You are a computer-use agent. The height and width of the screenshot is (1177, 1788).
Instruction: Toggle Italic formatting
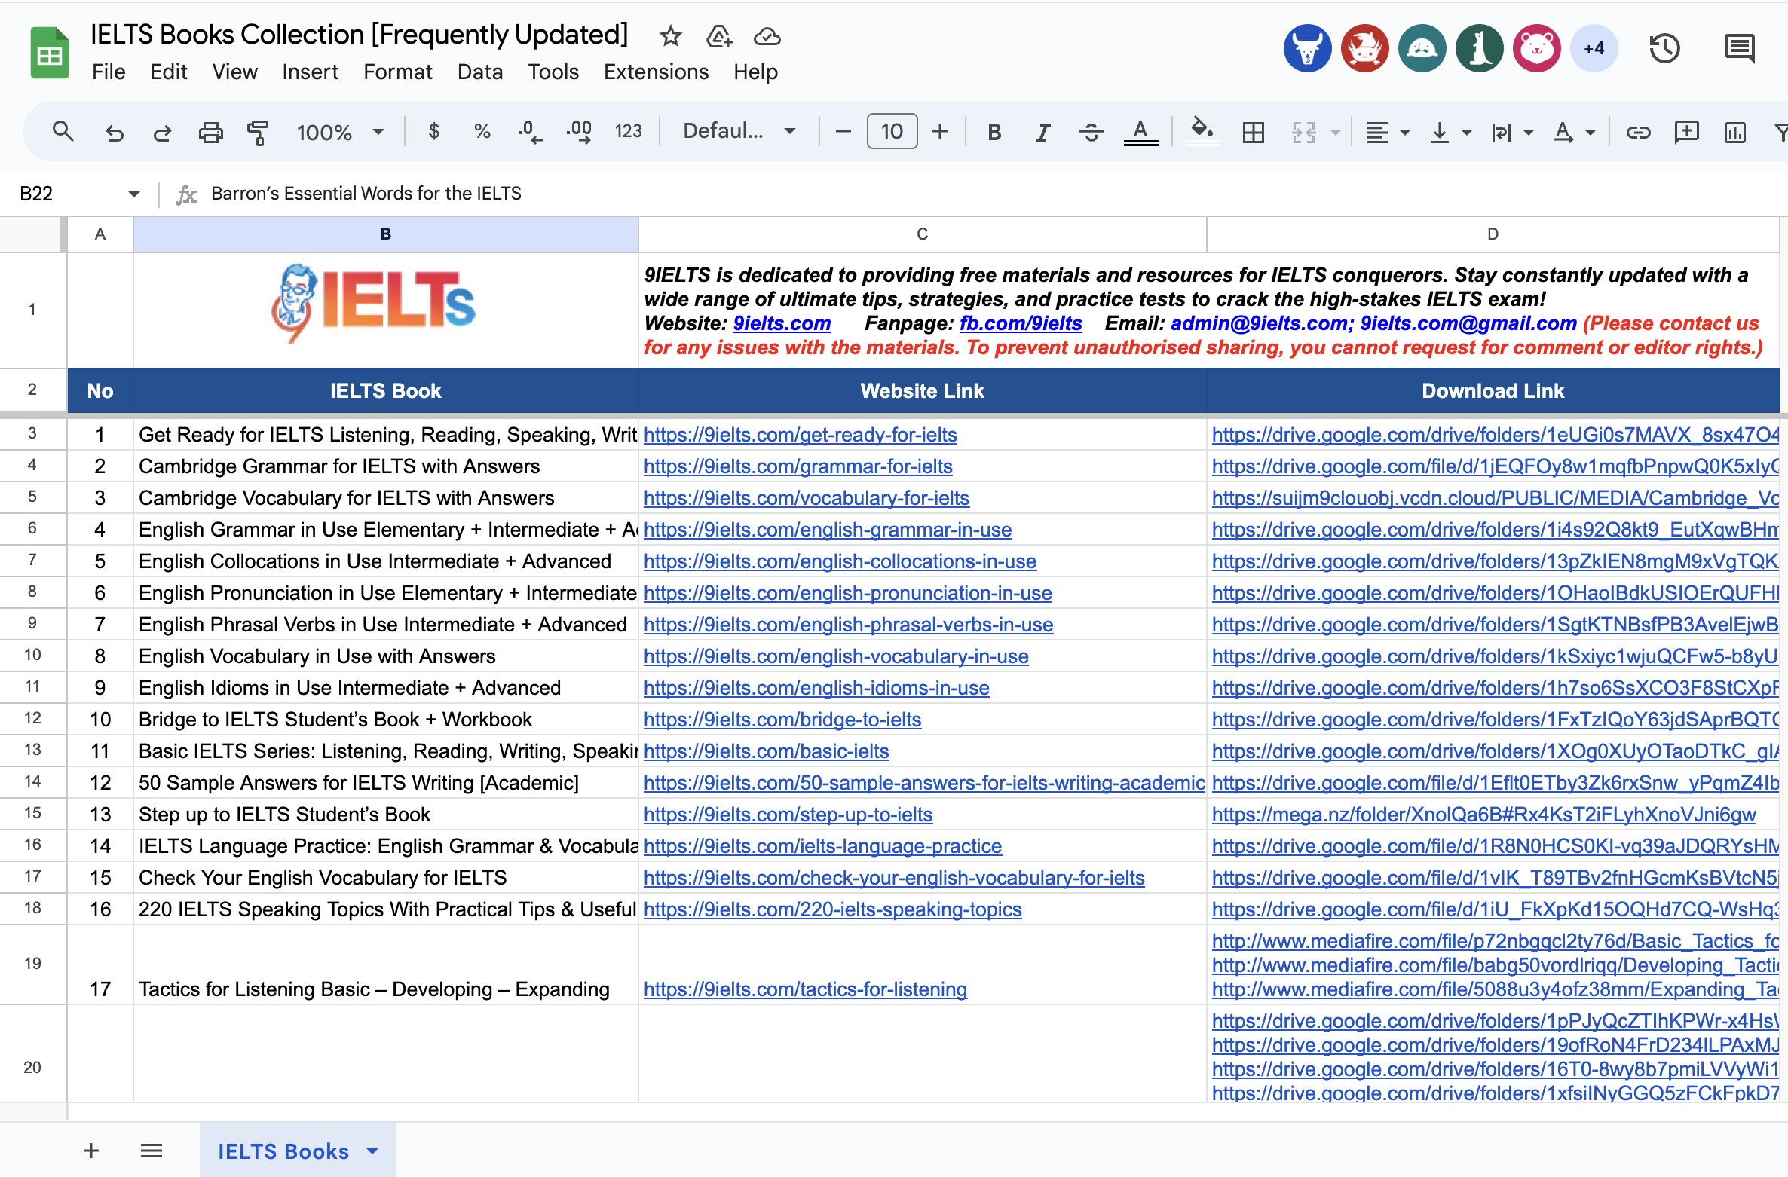(x=1042, y=133)
